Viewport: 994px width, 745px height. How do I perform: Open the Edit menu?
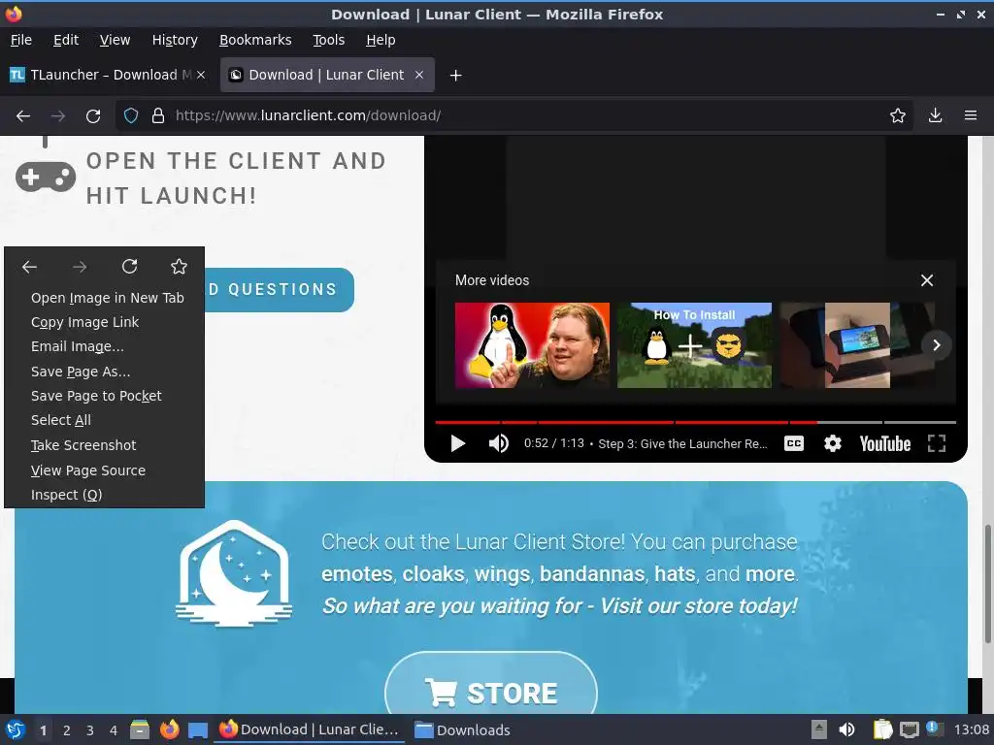66,40
